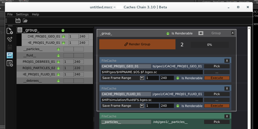Toggle Is Renderable for the CACHE_PROJ01_GEO_01 FileCache
Image resolution: width=258 pixels, height=129 pixels.
point(178,78)
